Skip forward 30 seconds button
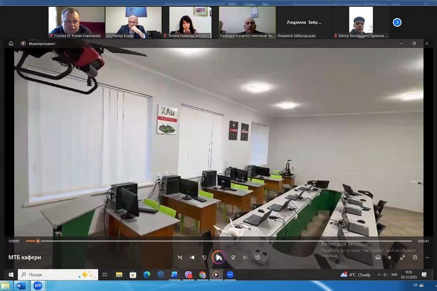 click(233, 258)
